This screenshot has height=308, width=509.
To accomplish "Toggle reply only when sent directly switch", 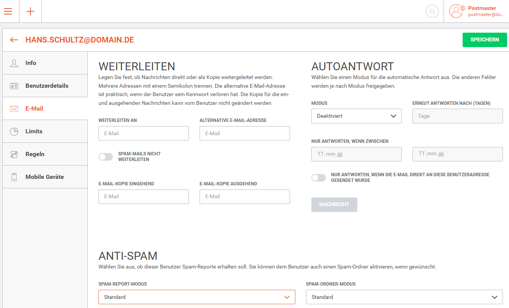I will coord(319,178).
